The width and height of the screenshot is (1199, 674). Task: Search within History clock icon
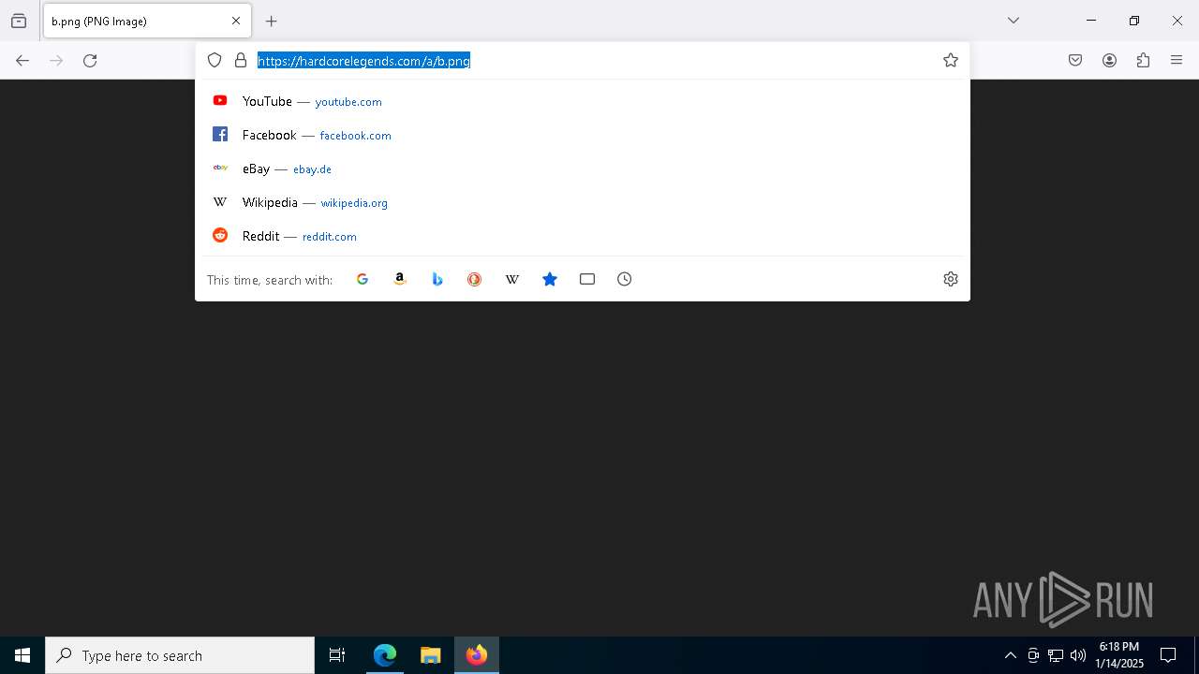(x=625, y=279)
